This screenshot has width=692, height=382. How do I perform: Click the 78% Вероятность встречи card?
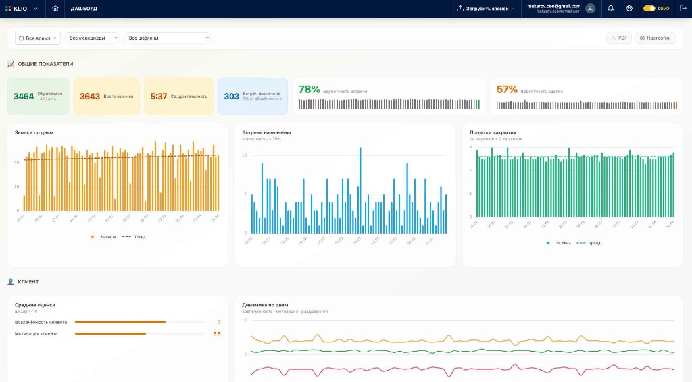[389, 97]
